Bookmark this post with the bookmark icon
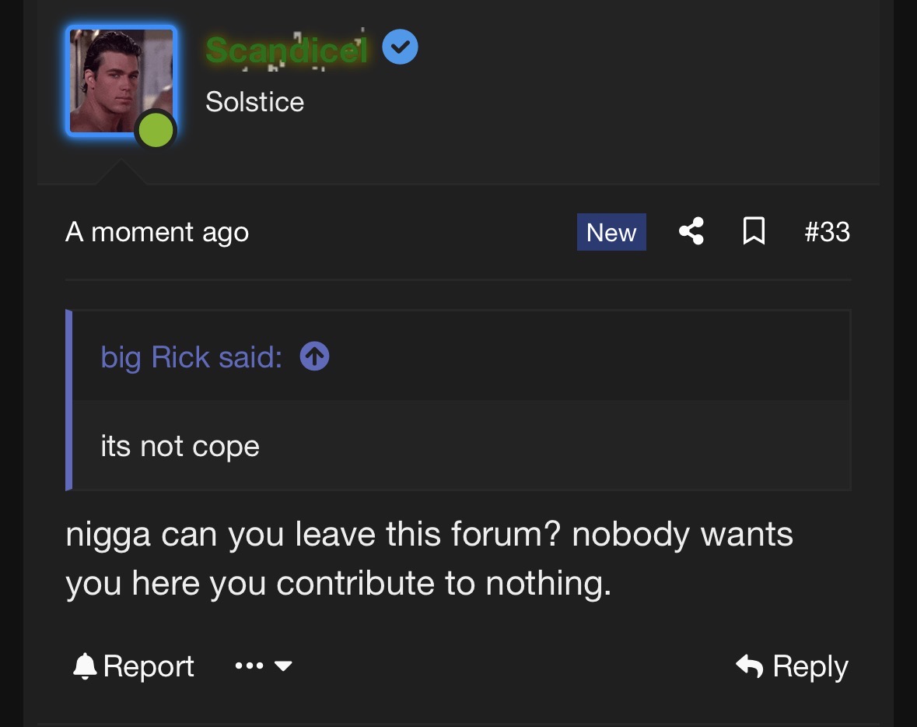The width and height of the screenshot is (917, 727). [753, 231]
